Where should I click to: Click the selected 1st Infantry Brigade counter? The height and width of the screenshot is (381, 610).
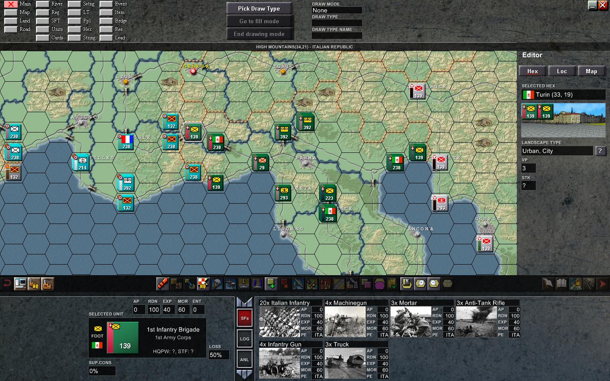(x=122, y=337)
